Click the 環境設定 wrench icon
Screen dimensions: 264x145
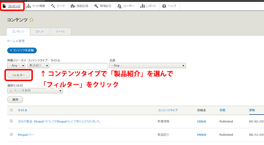click(x=96, y=6)
